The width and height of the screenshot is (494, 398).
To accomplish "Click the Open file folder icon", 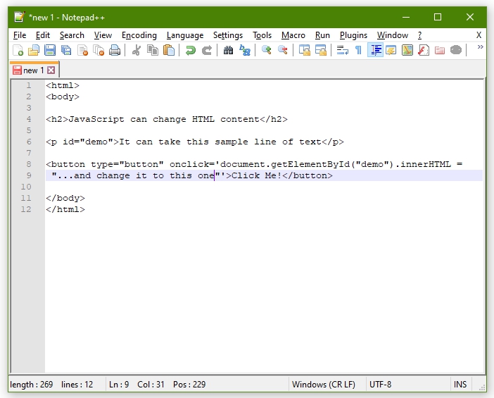I will point(34,51).
